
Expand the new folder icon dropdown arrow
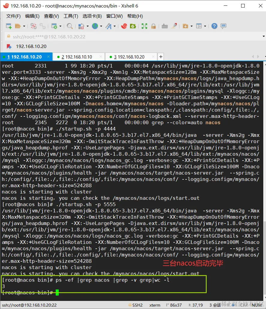click(192, 26)
